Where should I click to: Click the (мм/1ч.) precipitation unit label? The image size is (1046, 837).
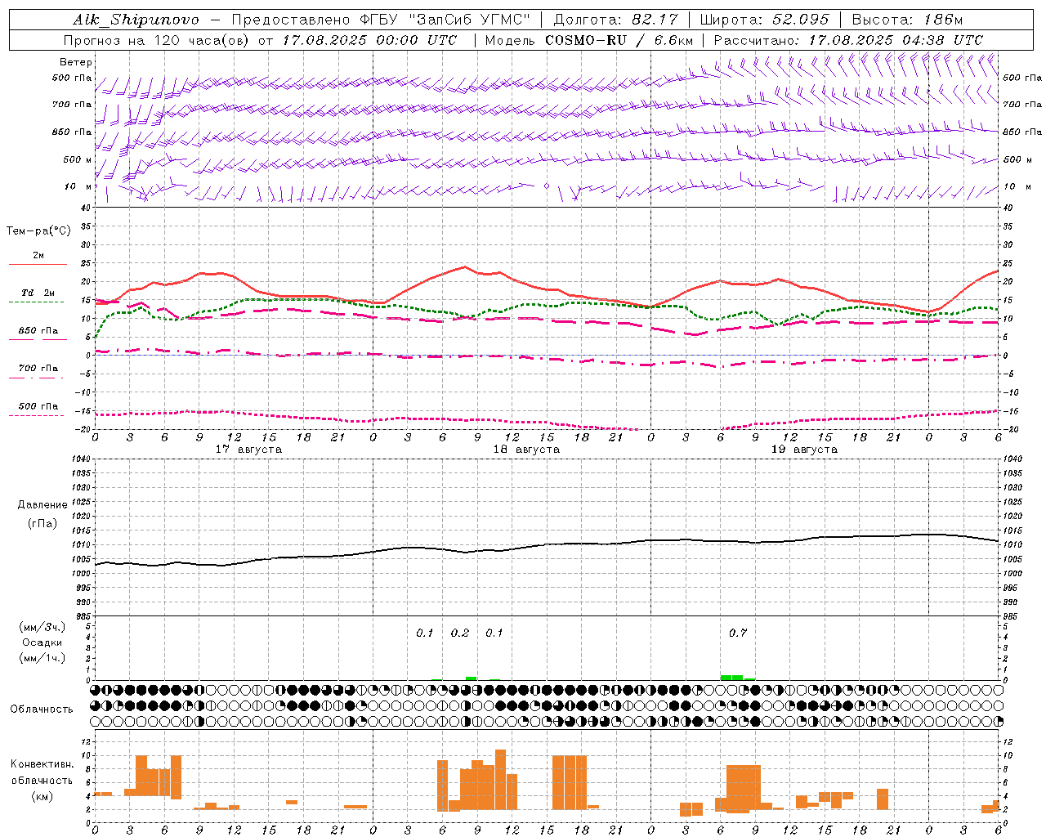pyautogui.click(x=42, y=658)
